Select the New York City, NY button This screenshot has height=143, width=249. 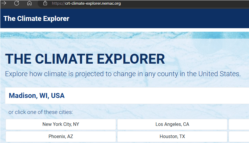point(61,124)
